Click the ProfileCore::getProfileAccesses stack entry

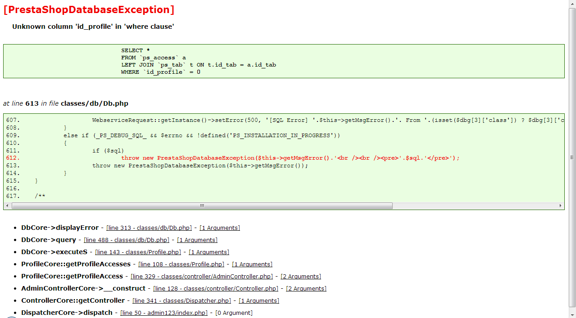click(76, 264)
